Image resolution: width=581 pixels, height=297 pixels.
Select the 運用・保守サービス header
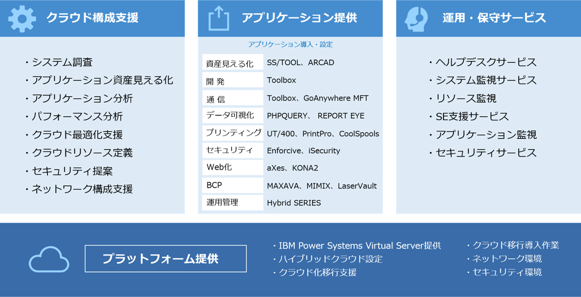coord(489,18)
